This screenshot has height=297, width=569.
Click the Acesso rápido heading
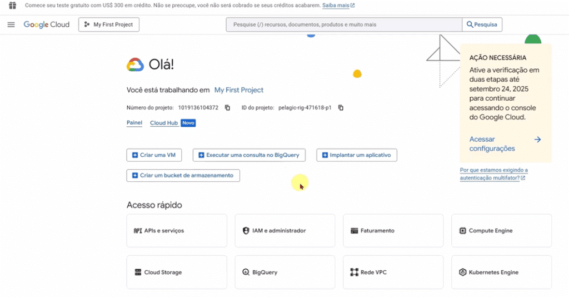154,205
